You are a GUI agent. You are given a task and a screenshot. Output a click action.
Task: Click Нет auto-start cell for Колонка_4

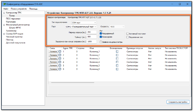click(x=150, y=62)
